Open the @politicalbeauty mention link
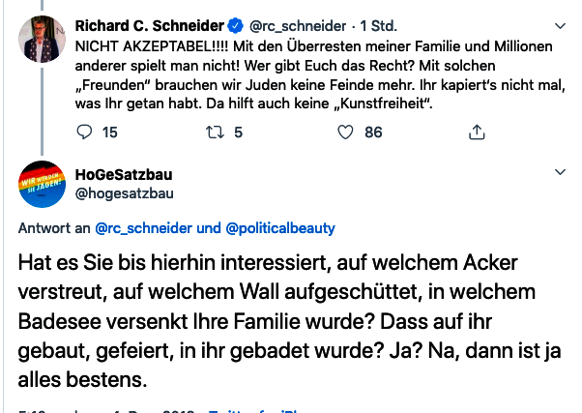This screenshot has width=582, height=413. (x=279, y=228)
